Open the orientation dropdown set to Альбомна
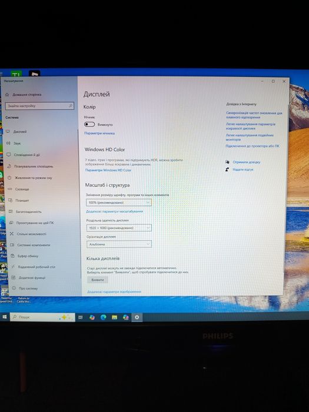 point(119,244)
